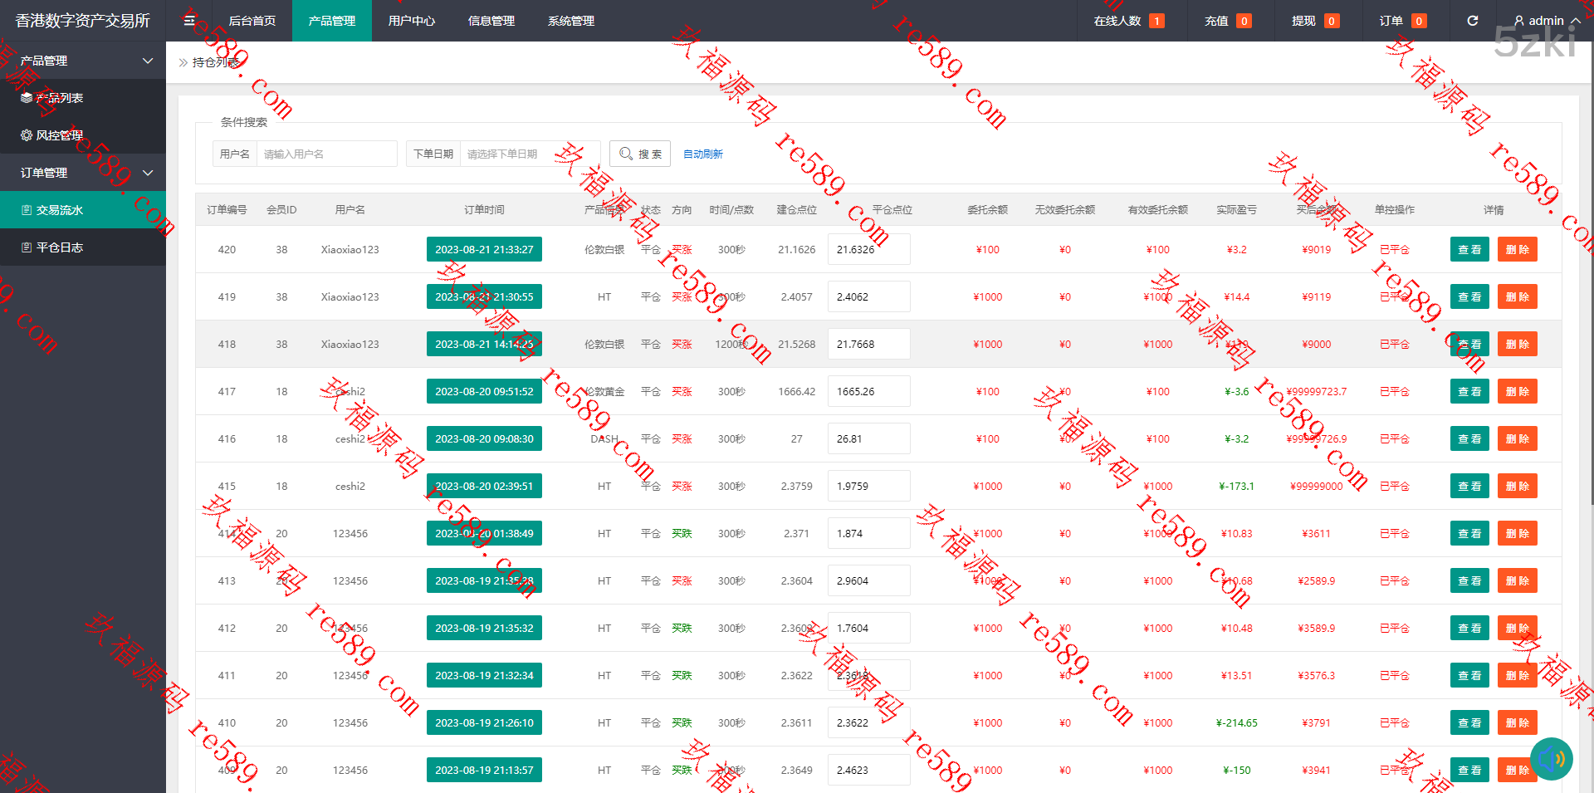Open the 下单日期 date picker field
Viewport: 1594px width, 793px height.
click(x=528, y=154)
